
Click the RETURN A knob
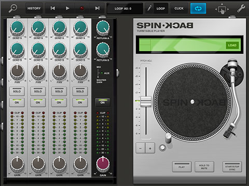pos(103,28)
